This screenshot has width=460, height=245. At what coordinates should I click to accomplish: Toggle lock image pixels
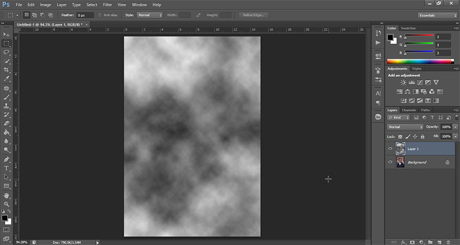pyautogui.click(x=408, y=137)
